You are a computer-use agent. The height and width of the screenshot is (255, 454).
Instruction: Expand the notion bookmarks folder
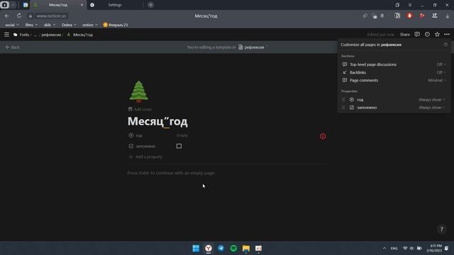coord(90,25)
